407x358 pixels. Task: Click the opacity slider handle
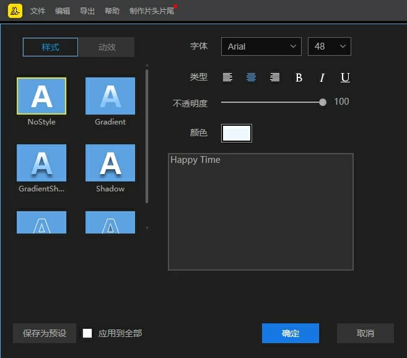click(323, 102)
